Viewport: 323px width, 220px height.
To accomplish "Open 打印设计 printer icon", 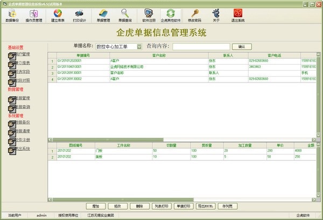I will pyautogui.click(x=79, y=16).
